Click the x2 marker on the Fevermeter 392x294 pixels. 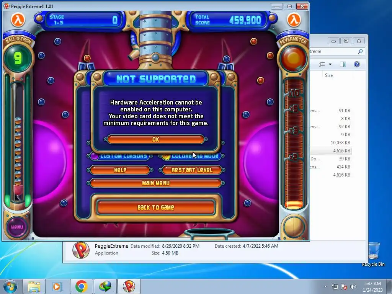coord(294,157)
